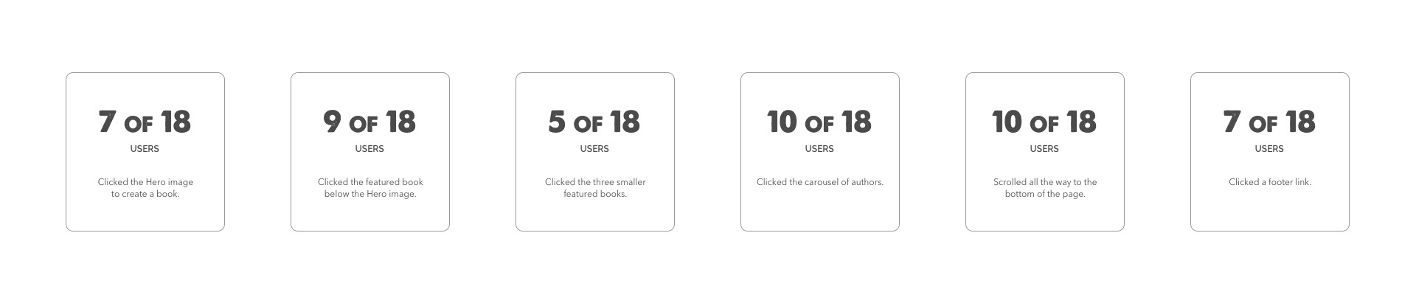Click the "three smaller featured books" description
Image resolution: width=1416 pixels, height=303 pixels.
pos(595,188)
